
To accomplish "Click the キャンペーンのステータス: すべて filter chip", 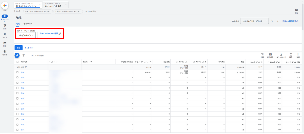I will coord(38,12).
